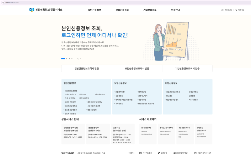Open the 방송통신 신용정보조회 shortcut card

[204, 134]
